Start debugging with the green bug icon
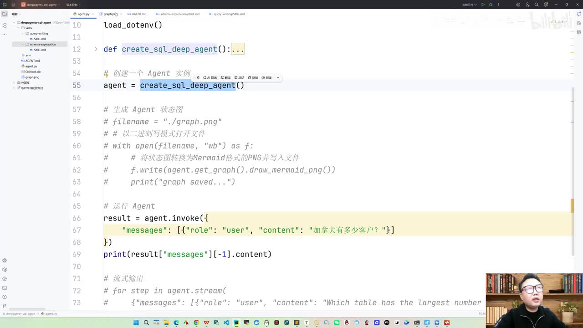 (x=491, y=5)
